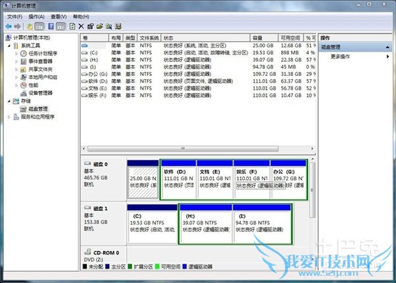The height and width of the screenshot is (283, 396).
Task: Click the Open folder toolbar icon
Action: pyautogui.click(x=100, y=26)
